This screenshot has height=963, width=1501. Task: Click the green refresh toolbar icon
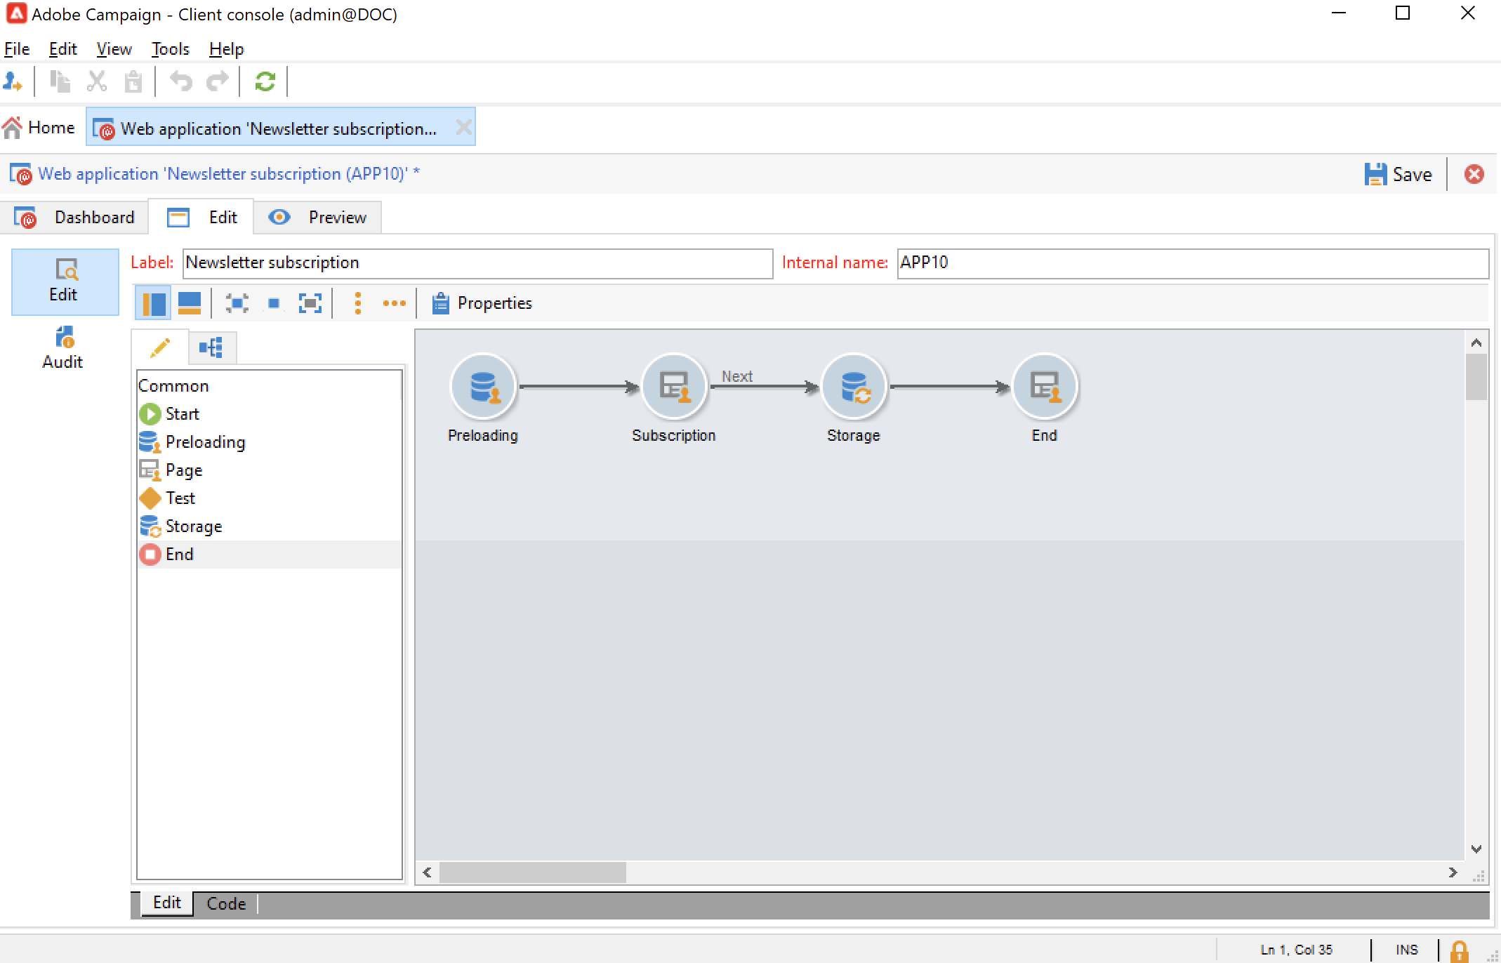[265, 82]
